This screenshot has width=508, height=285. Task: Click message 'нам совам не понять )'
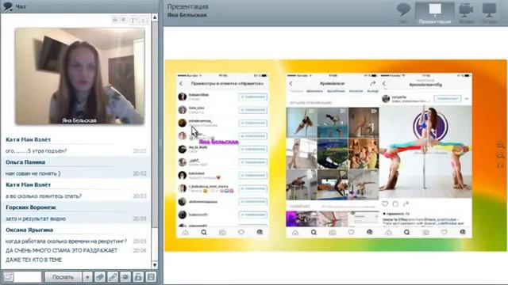pos(33,173)
